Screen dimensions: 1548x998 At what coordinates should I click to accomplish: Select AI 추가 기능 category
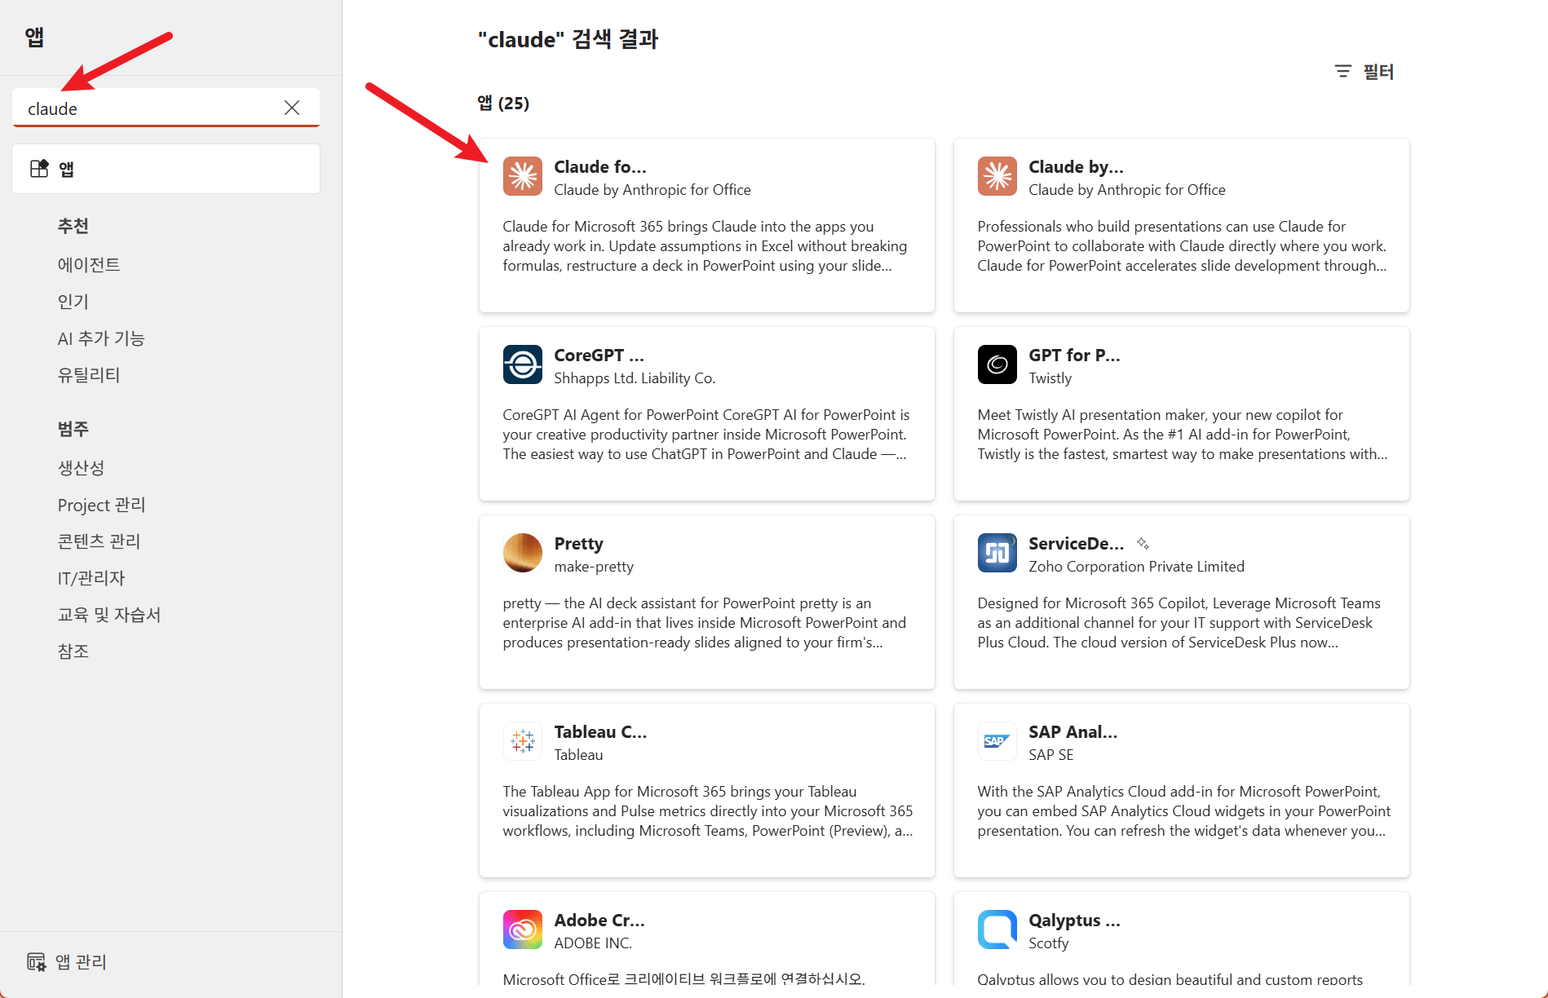(101, 338)
